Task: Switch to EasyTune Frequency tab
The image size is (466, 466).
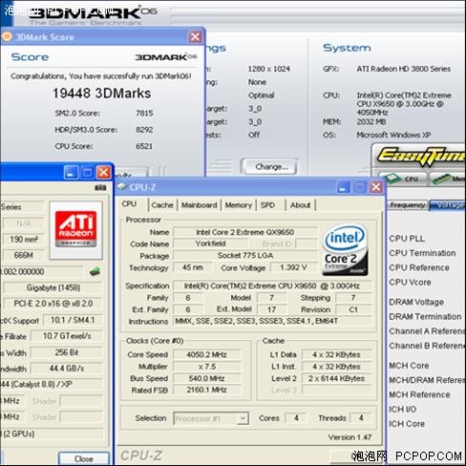Action: (x=408, y=205)
